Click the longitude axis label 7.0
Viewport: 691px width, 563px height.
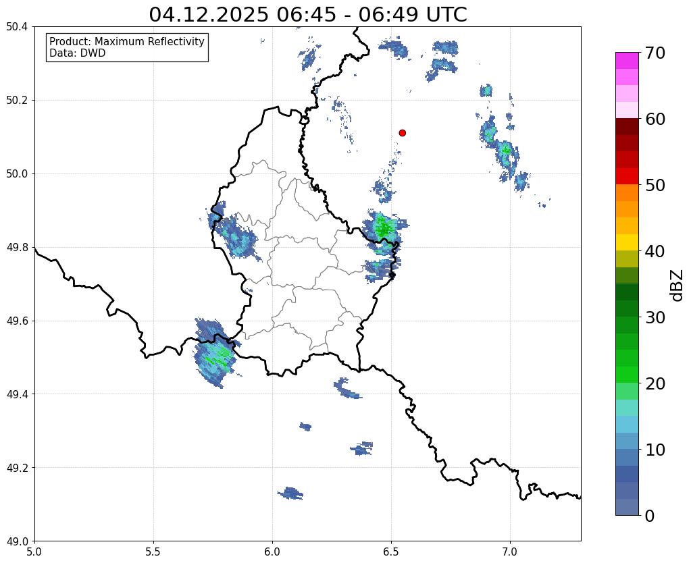click(x=511, y=552)
